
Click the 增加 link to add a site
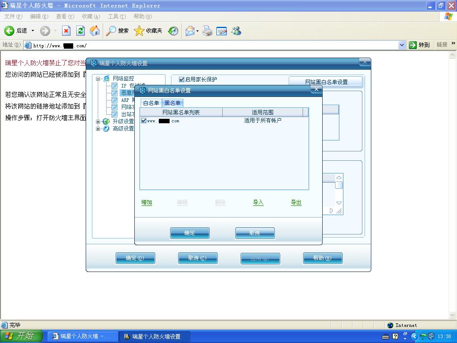[x=146, y=202]
